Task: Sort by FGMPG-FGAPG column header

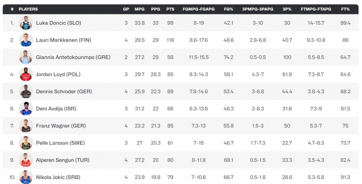Action: 199,9
